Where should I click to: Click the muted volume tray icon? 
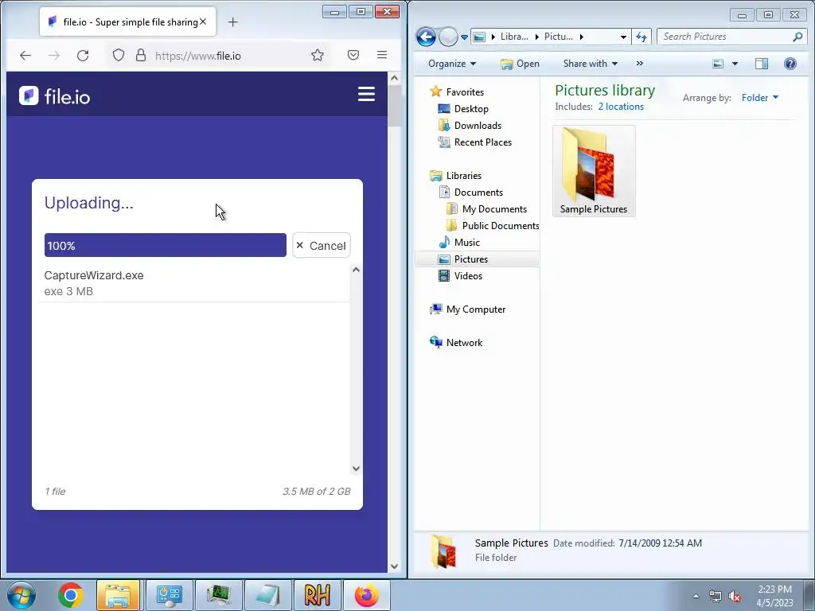click(x=735, y=597)
